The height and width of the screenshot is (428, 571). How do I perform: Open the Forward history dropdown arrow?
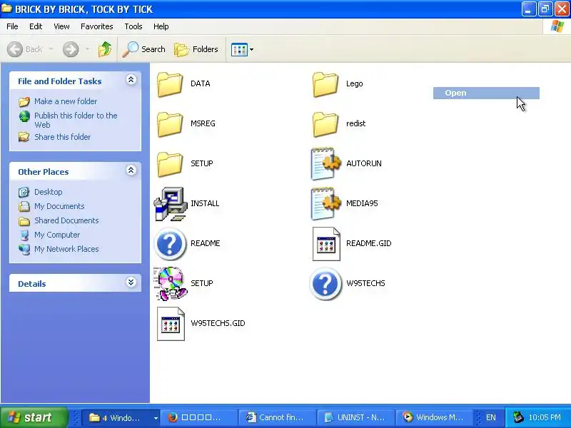87,49
